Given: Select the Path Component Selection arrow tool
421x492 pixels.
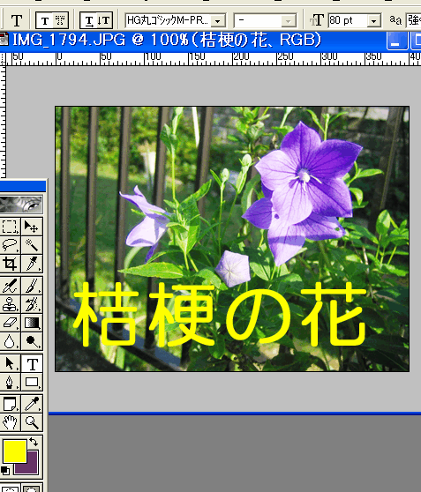Looking at the screenshot, I should (10, 363).
